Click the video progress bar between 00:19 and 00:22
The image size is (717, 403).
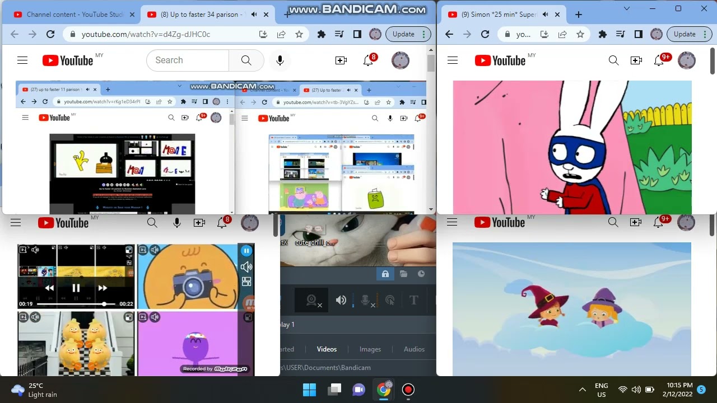point(76,304)
